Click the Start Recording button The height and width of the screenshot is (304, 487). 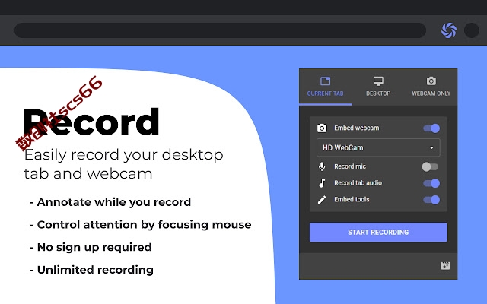click(x=378, y=232)
